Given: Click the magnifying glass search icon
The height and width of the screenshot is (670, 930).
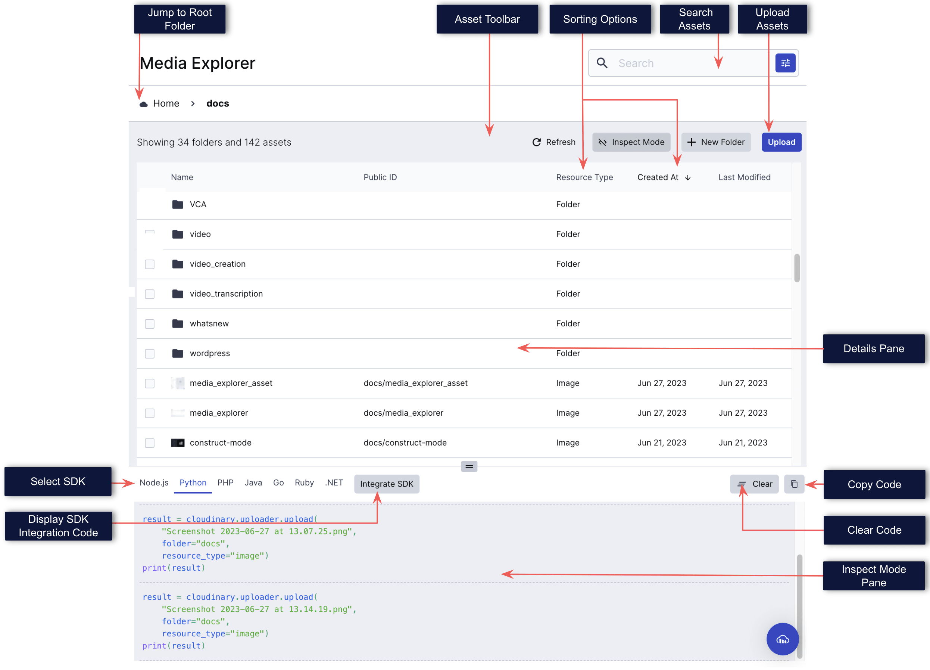Looking at the screenshot, I should pyautogui.click(x=602, y=63).
